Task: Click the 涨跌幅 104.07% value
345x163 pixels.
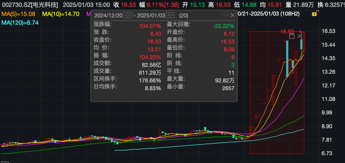Action: 150,26
